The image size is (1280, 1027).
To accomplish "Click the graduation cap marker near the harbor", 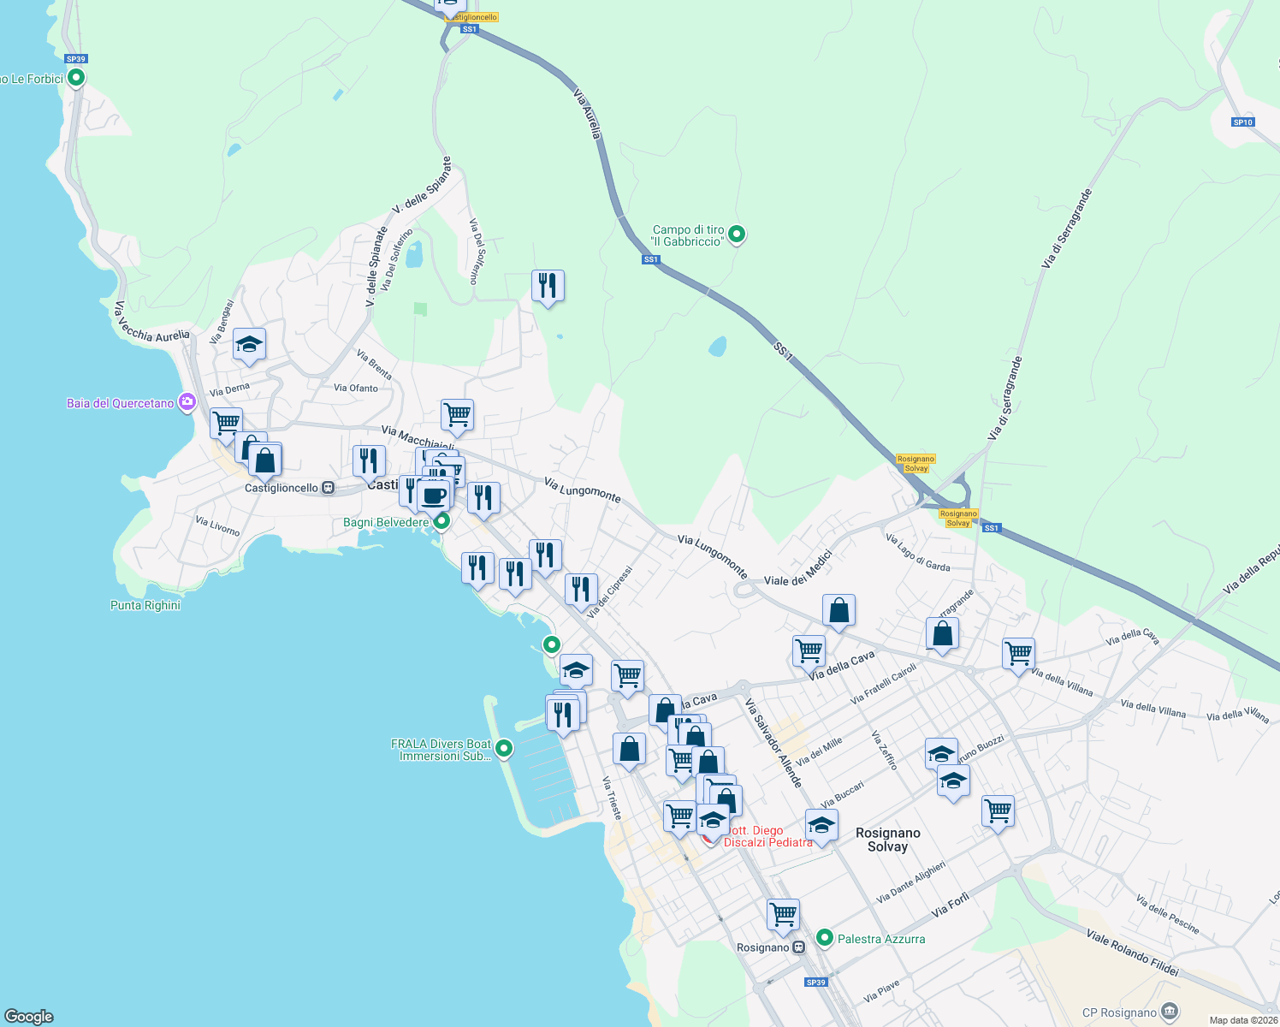I will (576, 668).
